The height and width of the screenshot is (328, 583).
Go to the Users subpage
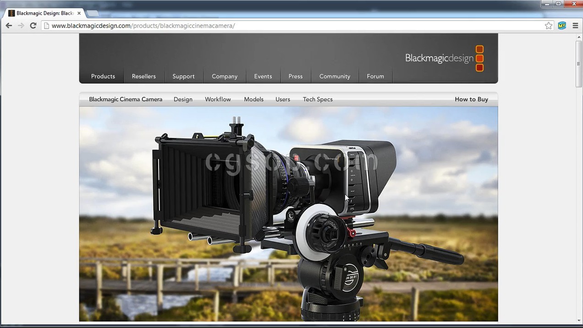tap(283, 99)
